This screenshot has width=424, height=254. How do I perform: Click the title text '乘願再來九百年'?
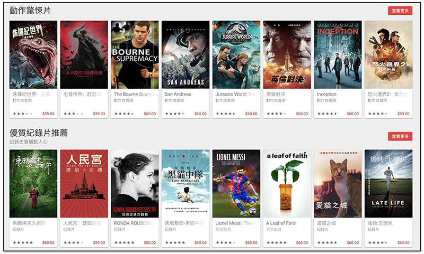[29, 223]
